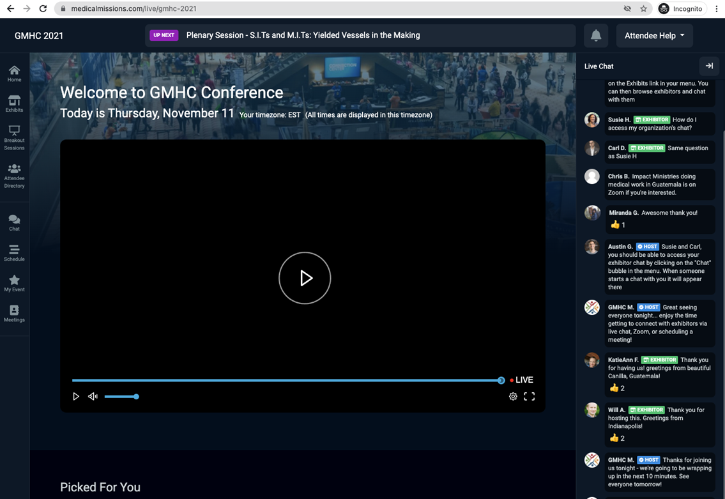Expand the Attendee Help dropdown
This screenshot has height=499, width=725.
coord(654,36)
